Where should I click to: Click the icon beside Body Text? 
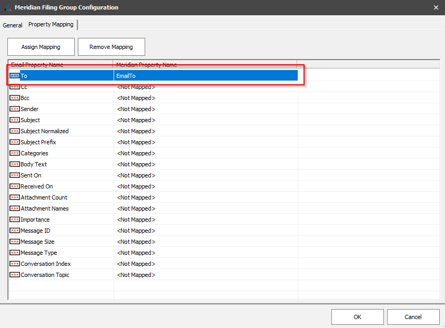point(15,164)
